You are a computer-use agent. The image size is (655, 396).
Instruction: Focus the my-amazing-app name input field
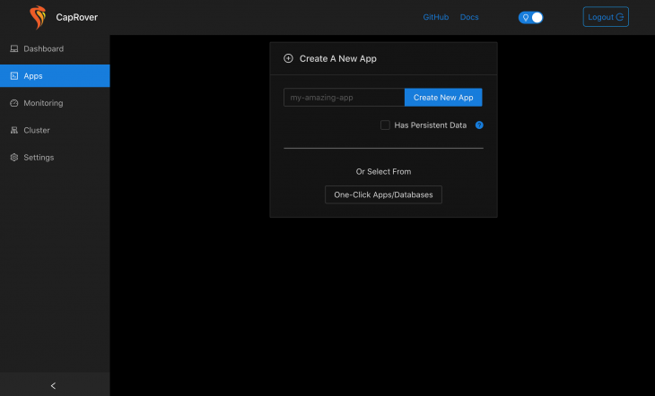(344, 97)
